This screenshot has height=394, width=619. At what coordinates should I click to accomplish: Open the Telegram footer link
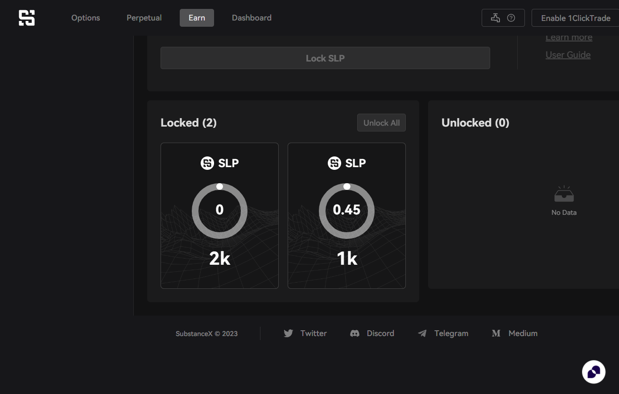(x=443, y=333)
